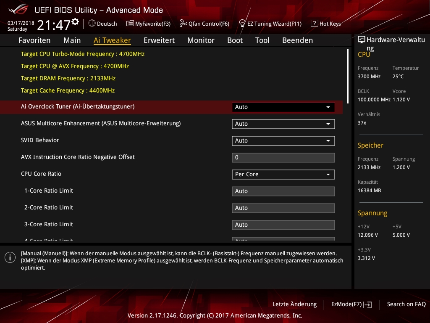Click the globe language icon

92,24
